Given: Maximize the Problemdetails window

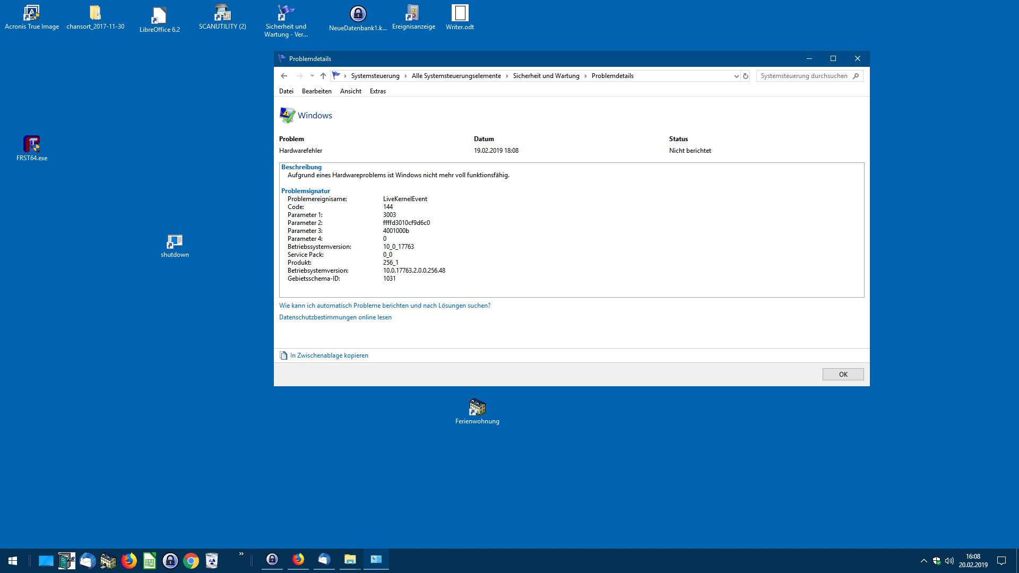Looking at the screenshot, I should tap(833, 58).
